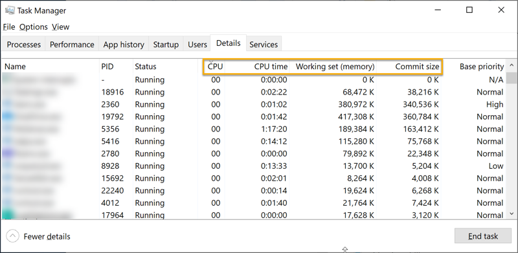Select the process with PID 4012
518x253 pixels.
coord(254,203)
